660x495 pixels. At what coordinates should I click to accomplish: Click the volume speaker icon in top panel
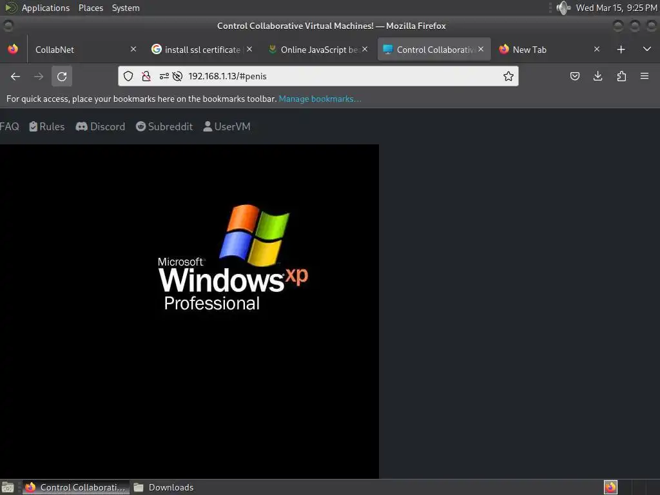(563, 8)
